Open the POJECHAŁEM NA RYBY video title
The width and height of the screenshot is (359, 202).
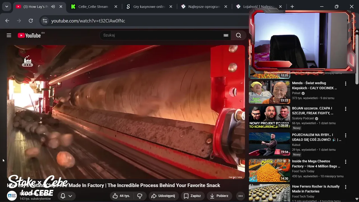click(317, 137)
